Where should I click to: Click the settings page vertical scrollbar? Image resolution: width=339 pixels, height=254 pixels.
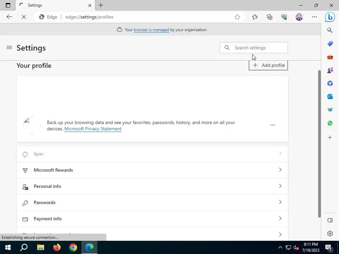point(319,144)
